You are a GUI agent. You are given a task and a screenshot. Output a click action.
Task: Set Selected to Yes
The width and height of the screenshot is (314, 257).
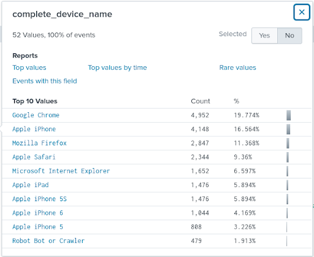pos(264,36)
